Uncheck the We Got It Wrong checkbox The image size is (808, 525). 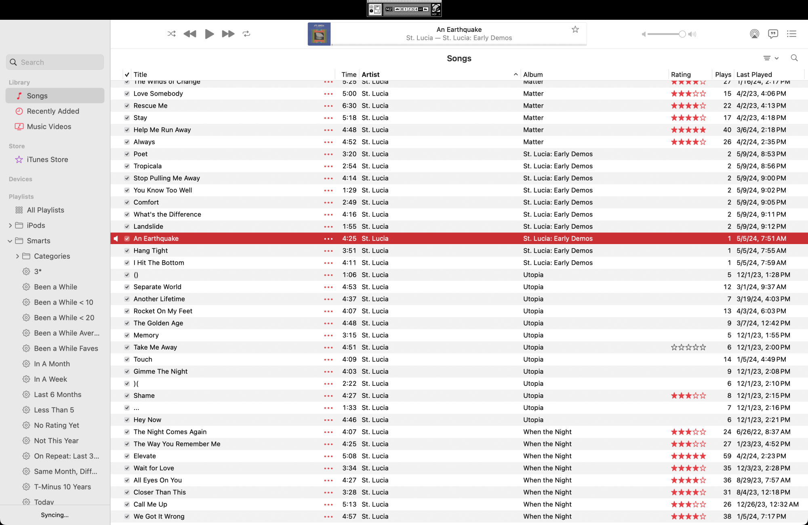(127, 517)
